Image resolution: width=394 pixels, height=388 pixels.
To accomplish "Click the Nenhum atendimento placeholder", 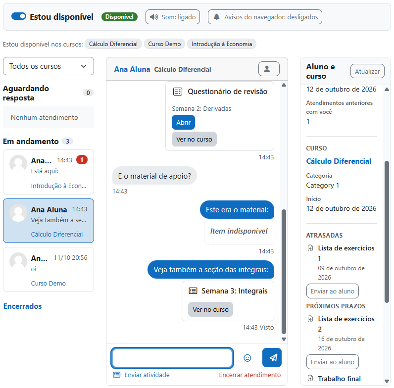I will 49,117.
